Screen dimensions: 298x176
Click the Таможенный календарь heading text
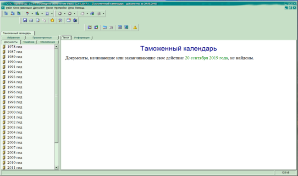coord(178,49)
